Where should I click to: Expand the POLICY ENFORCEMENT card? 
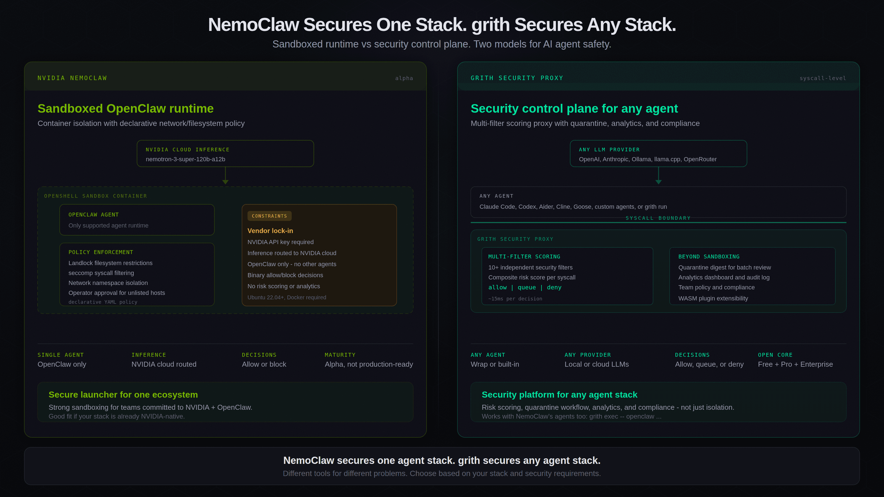[x=101, y=252]
